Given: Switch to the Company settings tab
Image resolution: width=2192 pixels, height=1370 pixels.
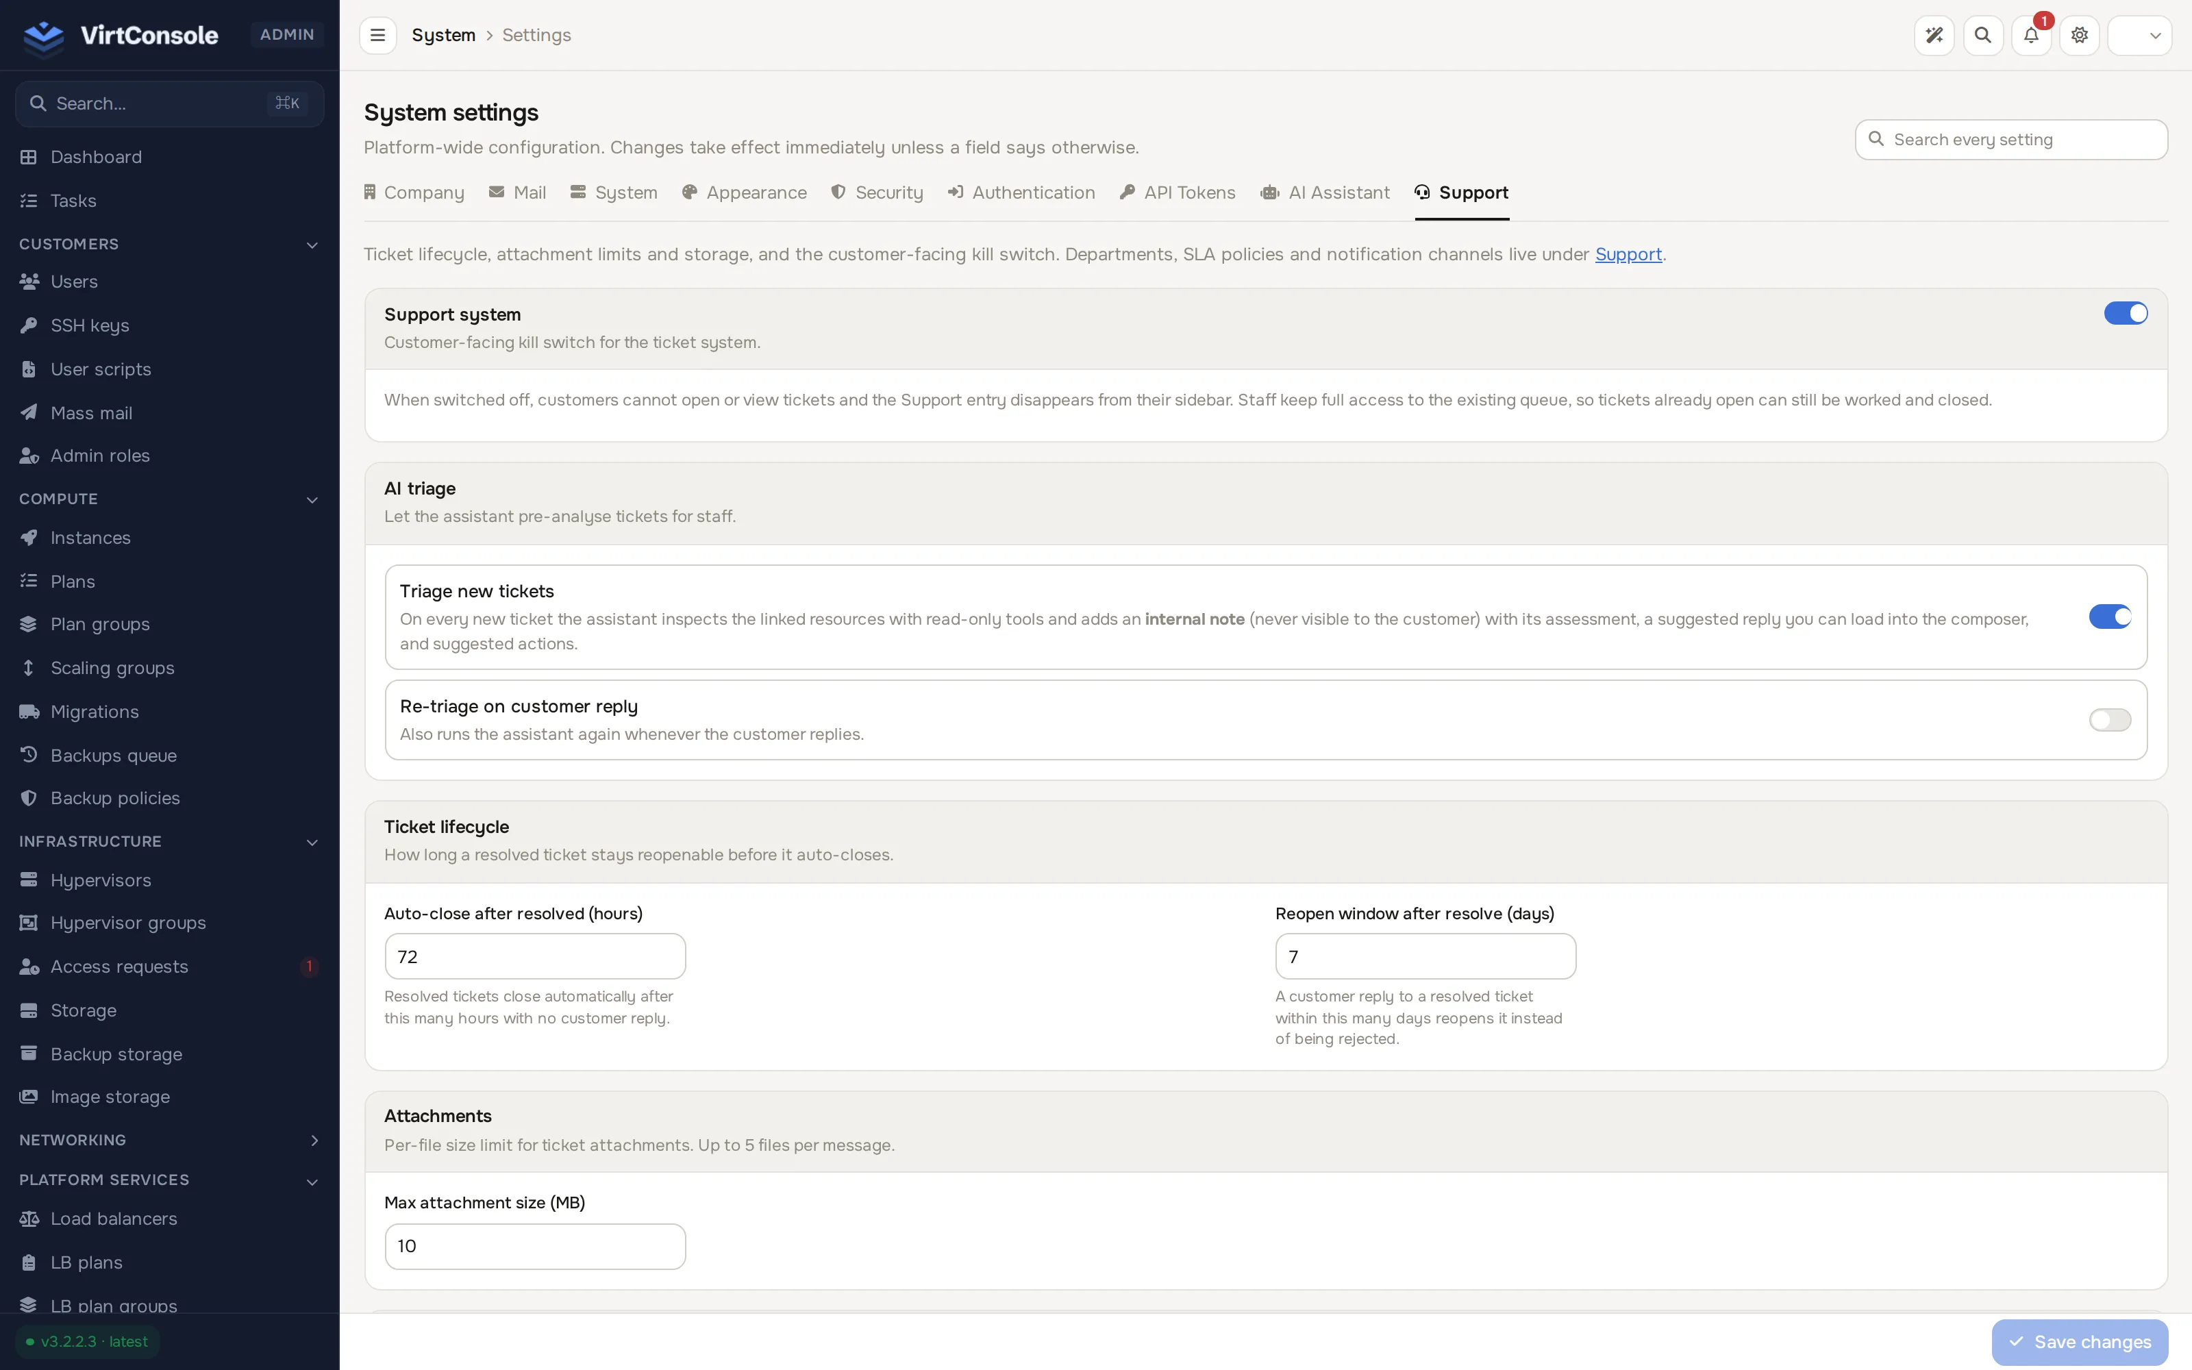Looking at the screenshot, I should 414,193.
